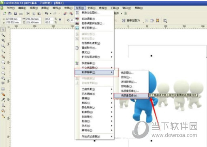Choose 转换为位图(P)... menu item

[x=94, y=12]
